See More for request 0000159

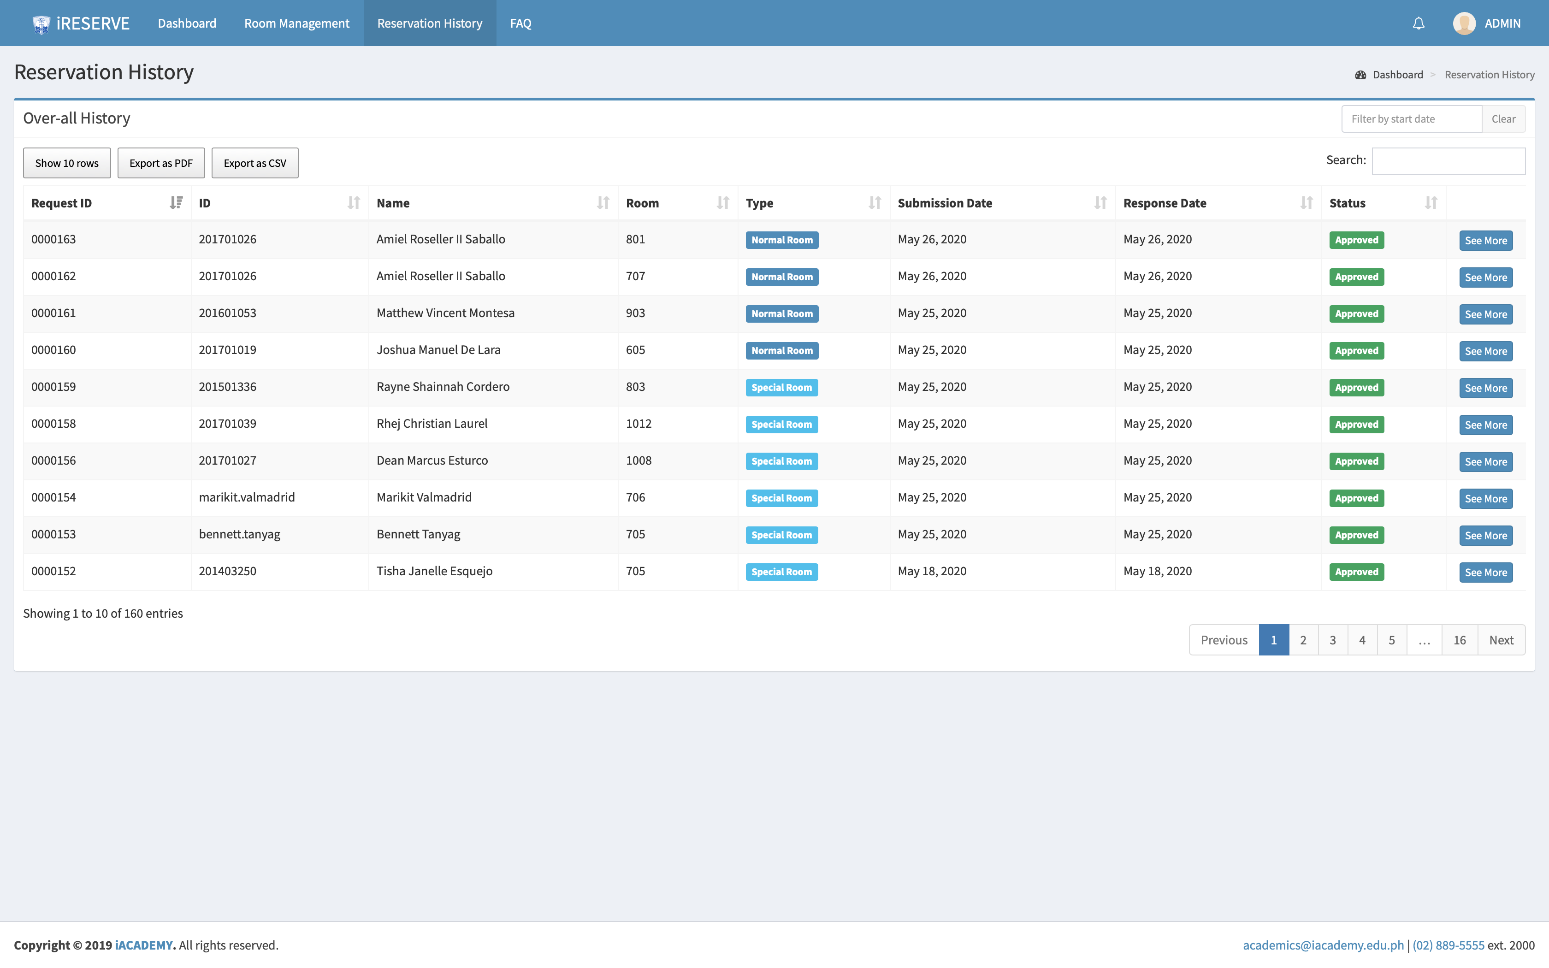[x=1485, y=388]
